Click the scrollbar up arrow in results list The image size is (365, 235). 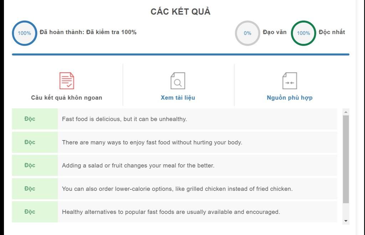pos(346,112)
